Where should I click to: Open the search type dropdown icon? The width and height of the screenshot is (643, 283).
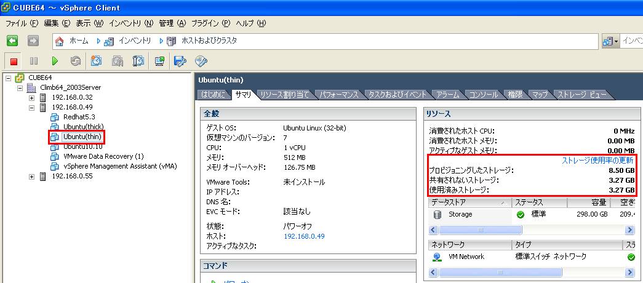tap(610, 41)
